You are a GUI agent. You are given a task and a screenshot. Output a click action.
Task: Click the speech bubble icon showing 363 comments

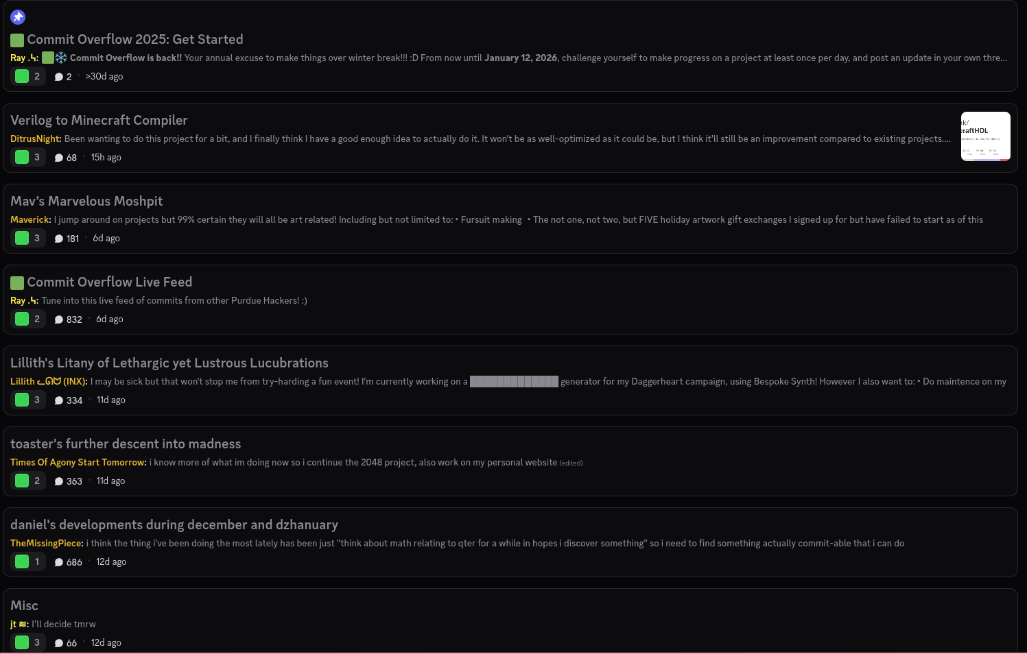[58, 481]
